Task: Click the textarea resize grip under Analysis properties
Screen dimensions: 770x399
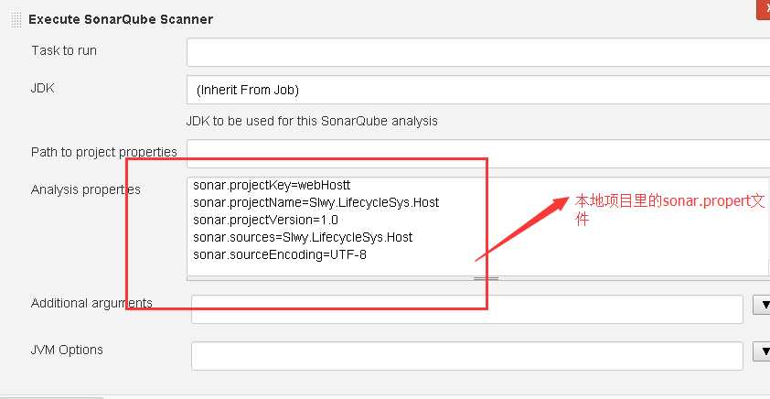Action: pos(487,278)
